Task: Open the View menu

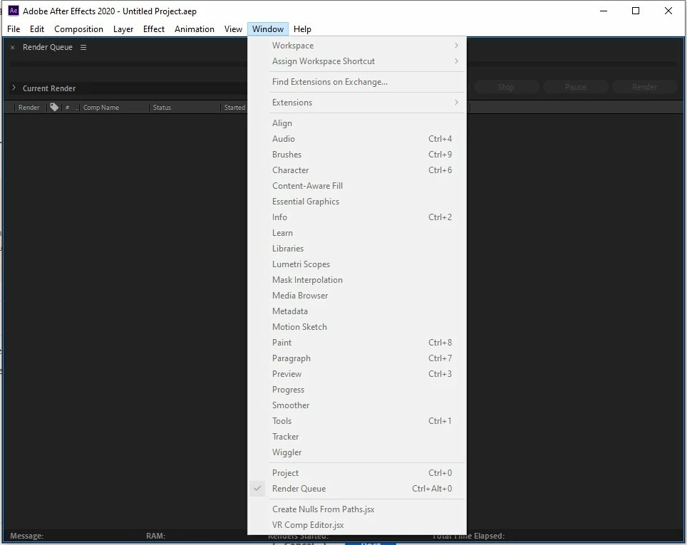Action: click(x=233, y=29)
